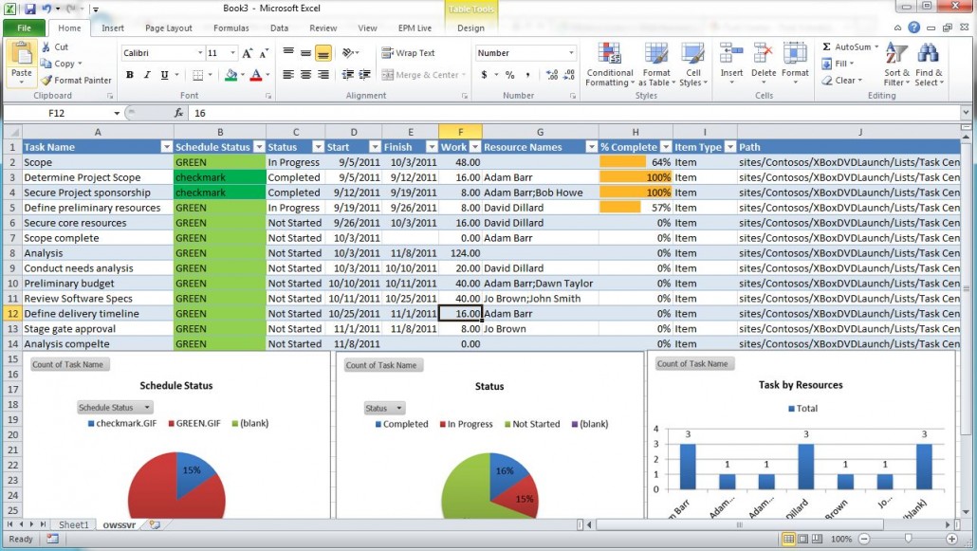The height and width of the screenshot is (551, 977).
Task: Center text horizontally
Action: [305, 75]
